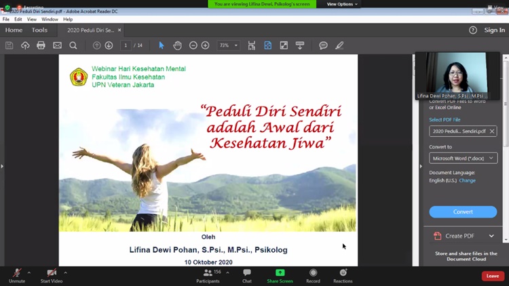
Task: Click the page number input field
Action: point(126,45)
